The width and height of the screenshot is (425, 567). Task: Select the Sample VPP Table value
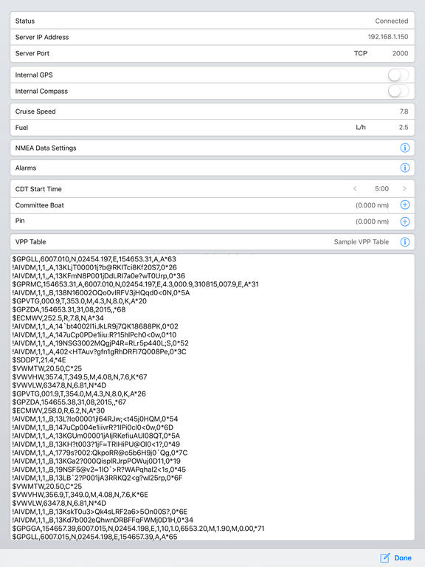tap(362, 242)
